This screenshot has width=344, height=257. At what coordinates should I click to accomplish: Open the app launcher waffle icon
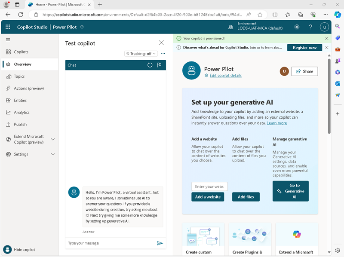coord(8,27)
